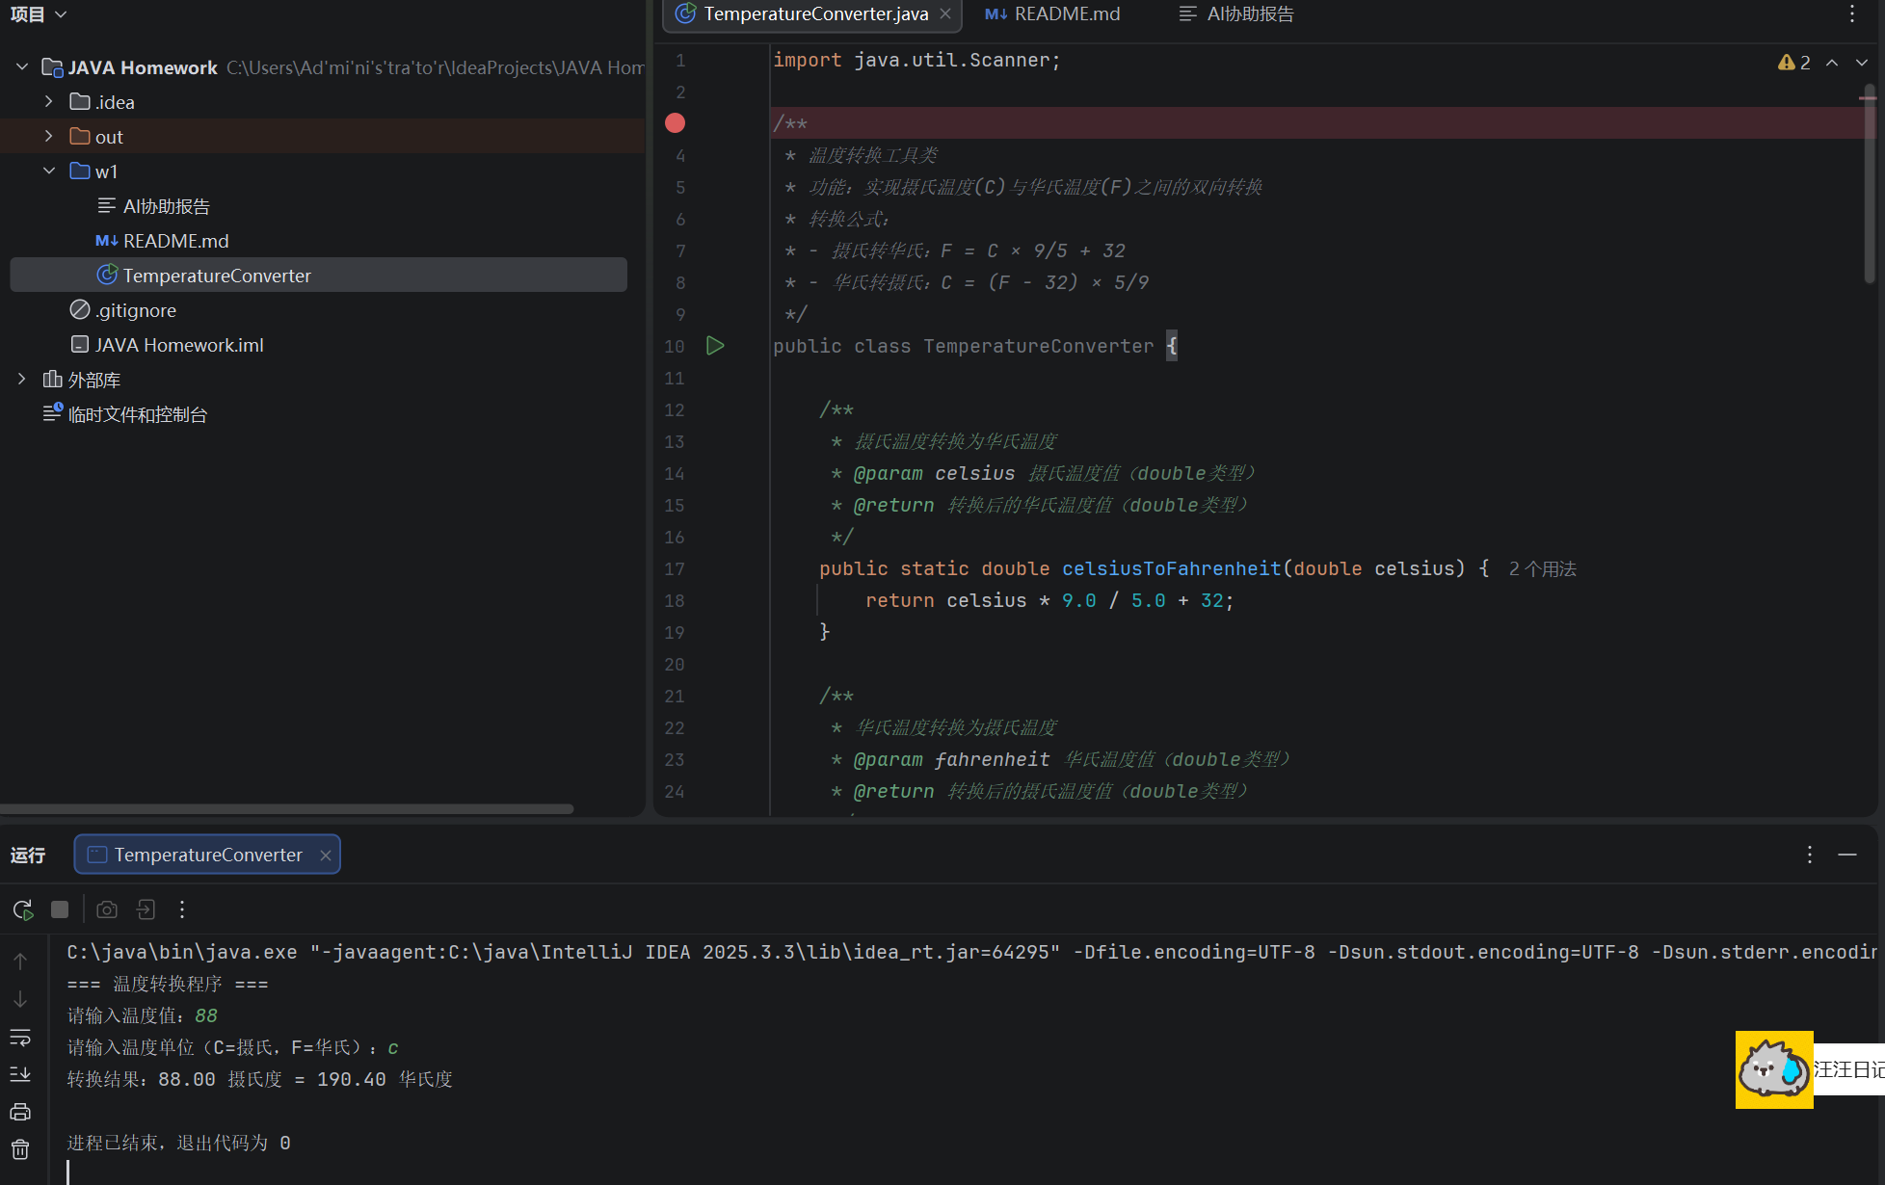1885x1185 pixels.
Task: Click the print console output icon
Action: click(20, 1112)
